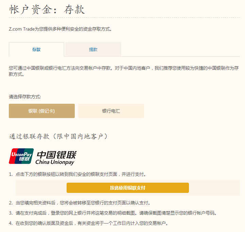Choose 银行电汇 as deposit method
This screenshot has width=245, height=232.
tap(111, 111)
